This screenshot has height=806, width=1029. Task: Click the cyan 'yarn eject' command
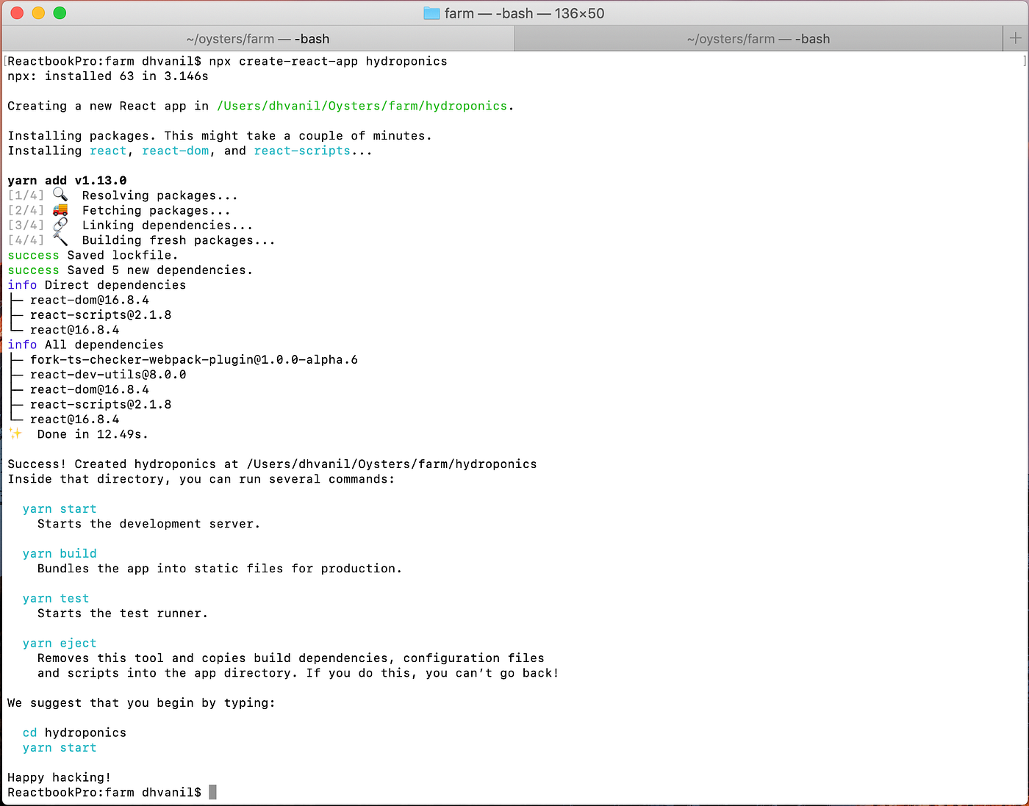pyautogui.click(x=60, y=643)
